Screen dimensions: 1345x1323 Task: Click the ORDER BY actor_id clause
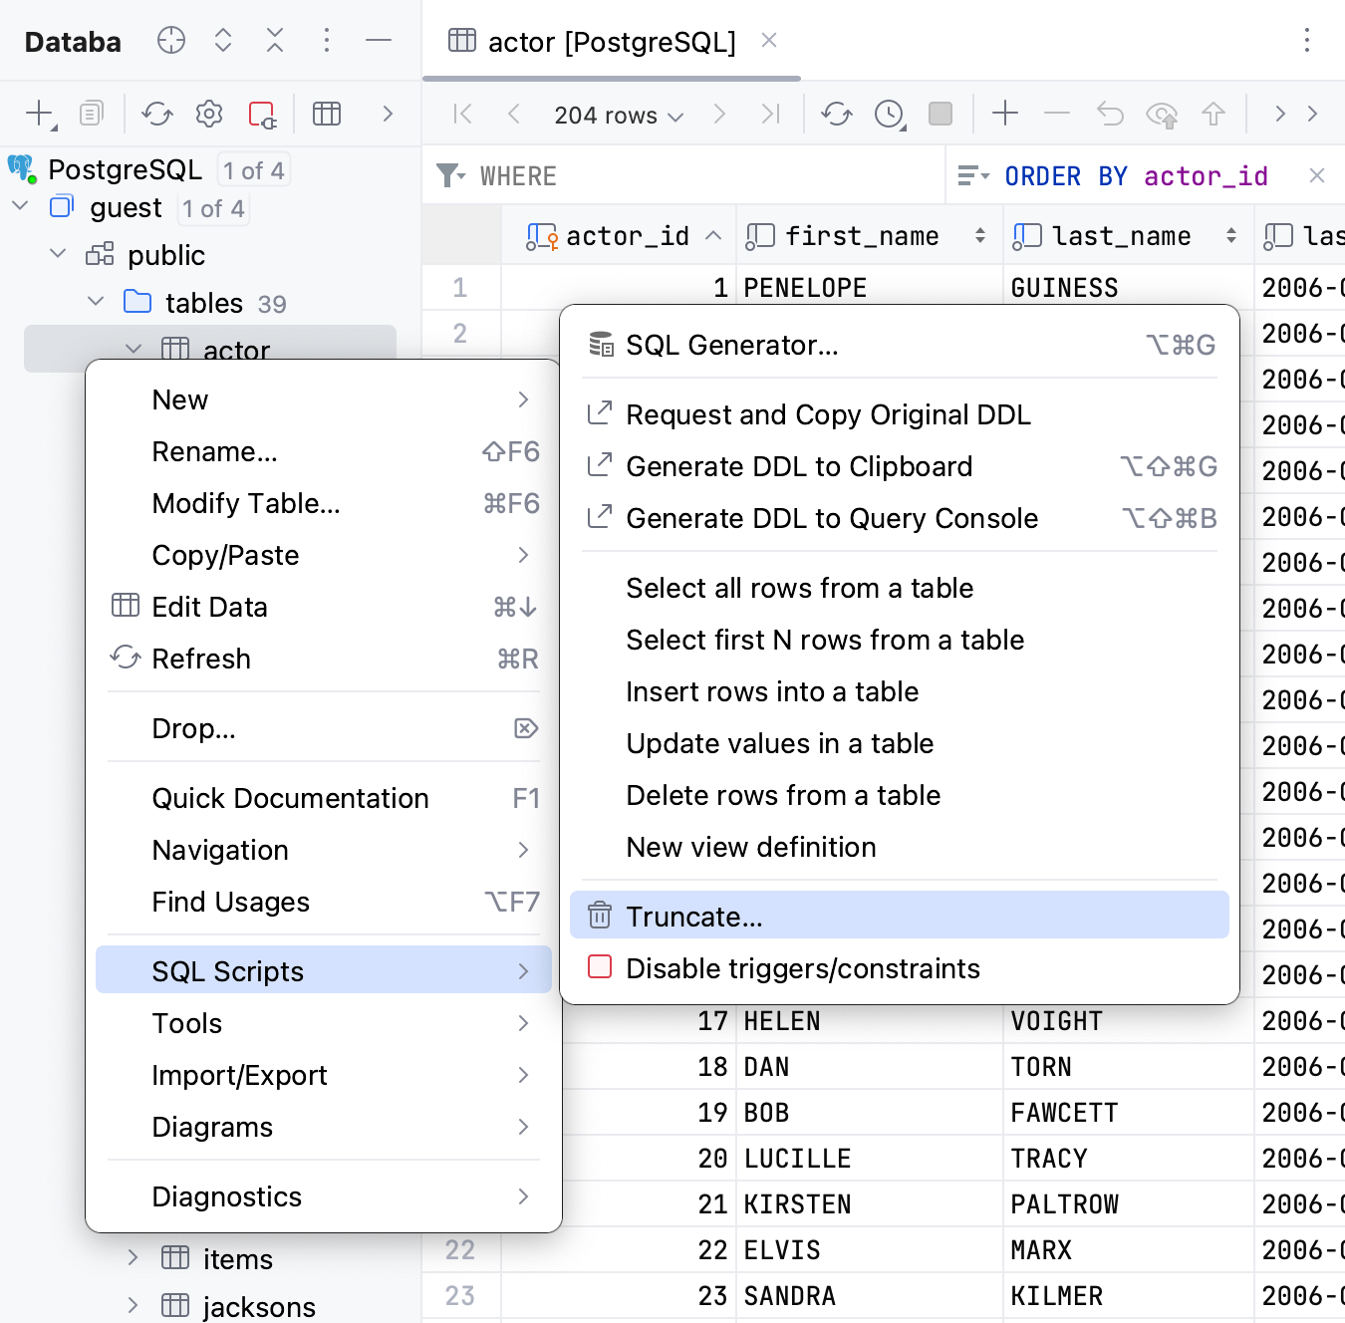coord(1134,175)
